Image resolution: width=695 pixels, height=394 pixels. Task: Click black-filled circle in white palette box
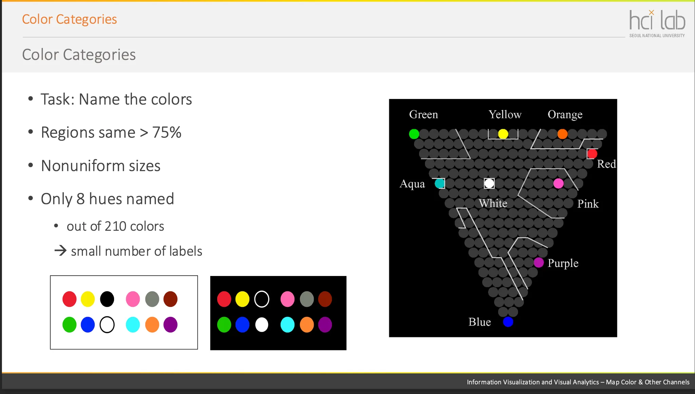pyautogui.click(x=107, y=299)
